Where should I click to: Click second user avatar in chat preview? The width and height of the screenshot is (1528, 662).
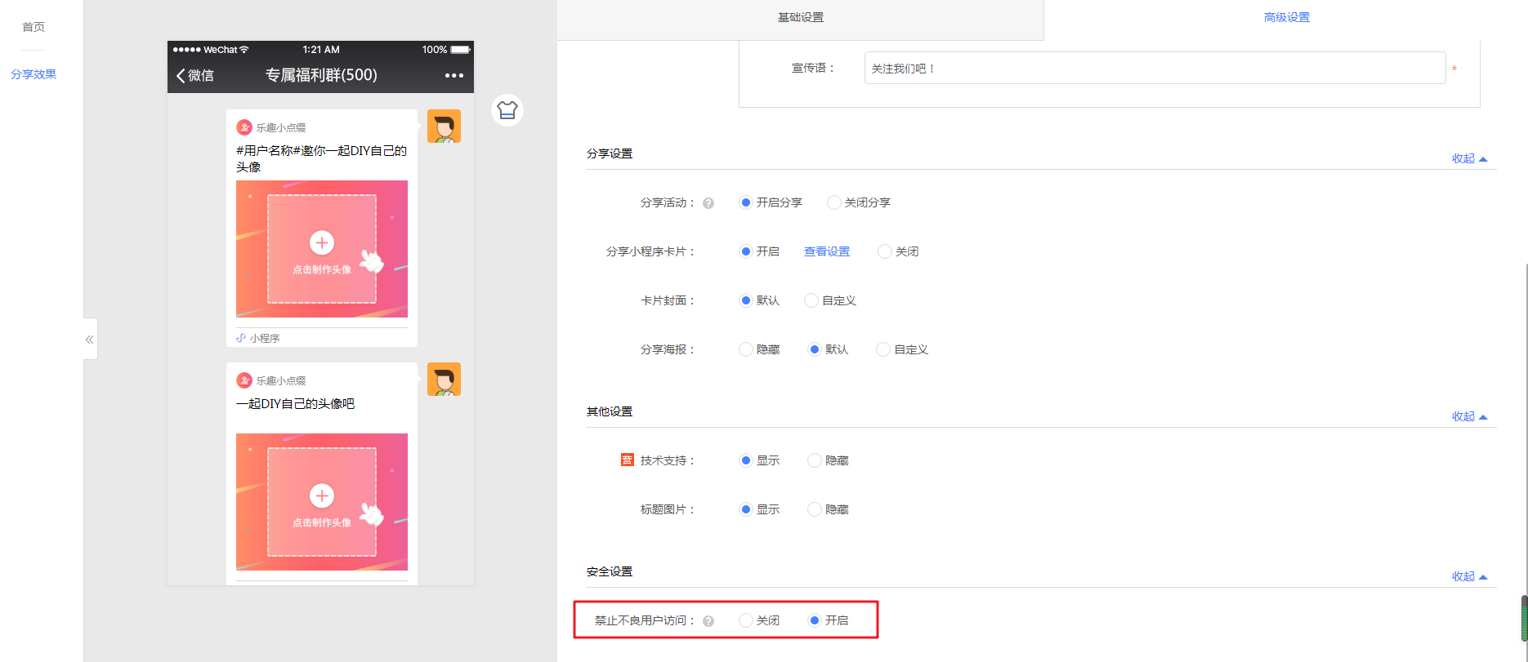point(444,380)
